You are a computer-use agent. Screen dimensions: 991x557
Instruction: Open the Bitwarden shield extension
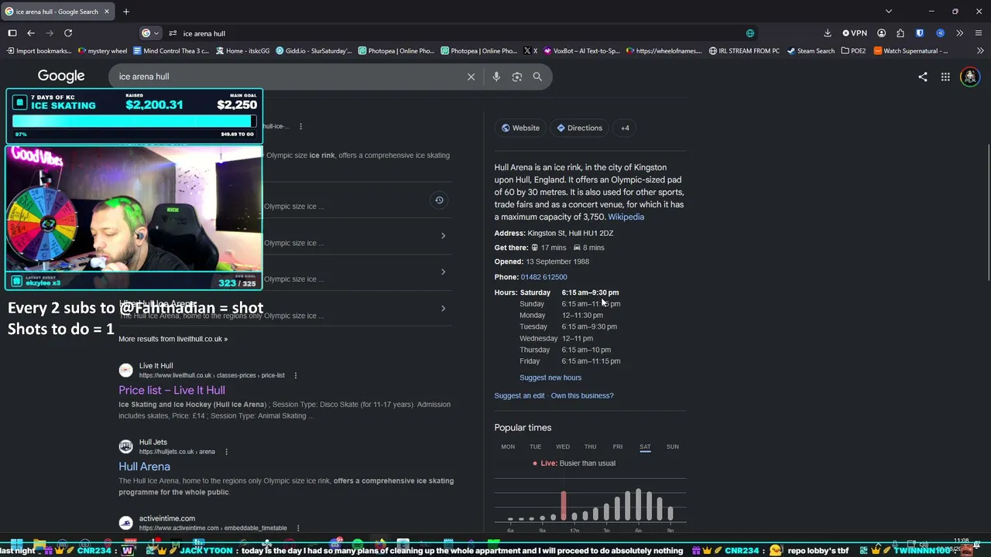click(x=920, y=33)
